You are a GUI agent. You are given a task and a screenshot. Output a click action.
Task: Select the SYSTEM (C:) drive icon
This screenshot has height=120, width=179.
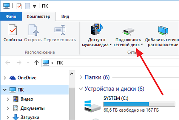coord(92,106)
